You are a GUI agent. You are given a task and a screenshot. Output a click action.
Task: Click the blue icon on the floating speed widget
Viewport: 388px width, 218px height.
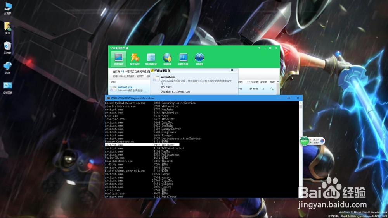(322, 141)
